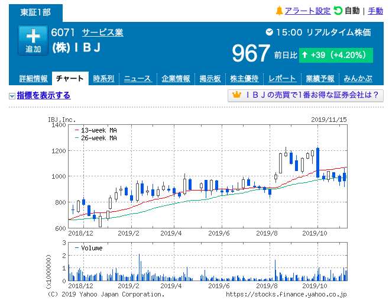
Task: Click the (x1000000) volume axis label
Action: [48, 272]
